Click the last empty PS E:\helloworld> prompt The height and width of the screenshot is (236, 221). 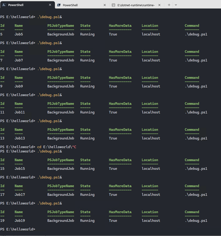pos(18,229)
